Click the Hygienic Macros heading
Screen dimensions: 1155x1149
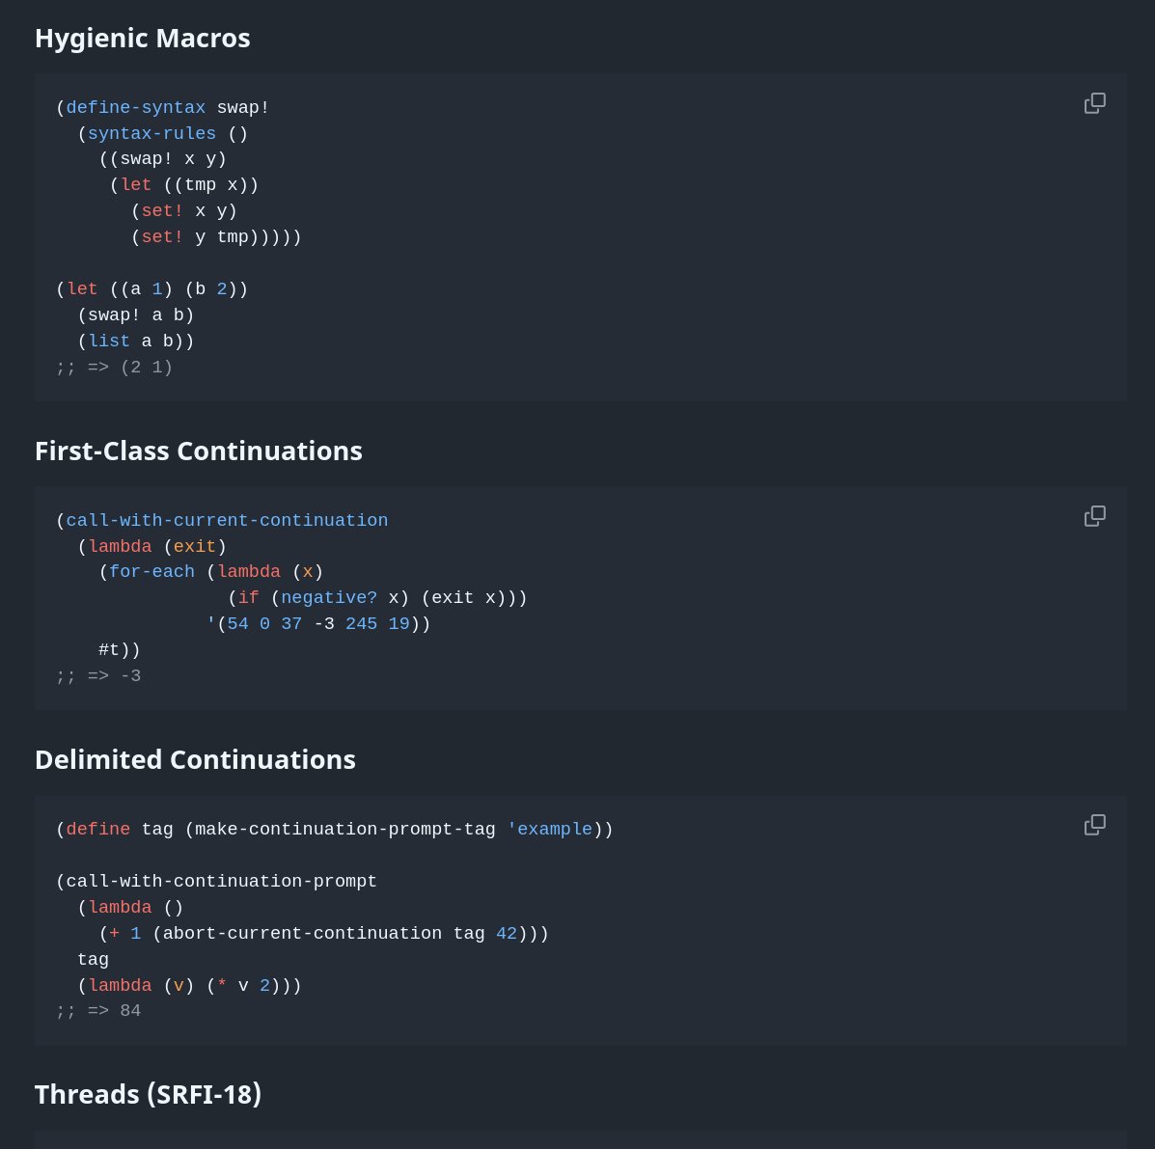pos(142,39)
